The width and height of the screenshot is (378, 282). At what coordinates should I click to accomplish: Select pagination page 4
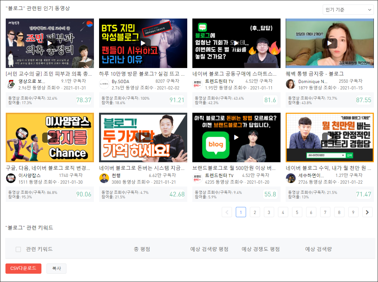[x=283, y=212]
